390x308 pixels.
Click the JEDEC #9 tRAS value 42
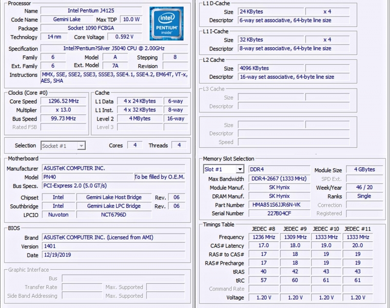[295, 272]
